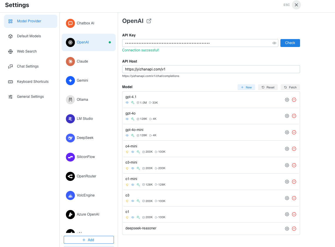Select the VolcEngine provider
Image resolution: width=335 pixels, height=247 pixels.
tap(89, 195)
